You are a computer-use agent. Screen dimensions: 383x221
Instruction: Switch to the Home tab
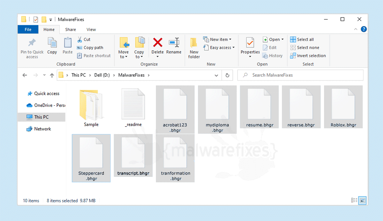(x=49, y=29)
